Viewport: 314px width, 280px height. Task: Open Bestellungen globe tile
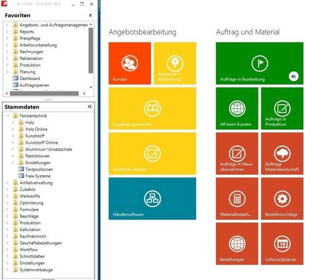237,244
